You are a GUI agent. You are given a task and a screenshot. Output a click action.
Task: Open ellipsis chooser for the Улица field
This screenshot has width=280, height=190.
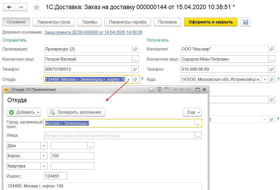pyautogui.click(x=198, y=135)
